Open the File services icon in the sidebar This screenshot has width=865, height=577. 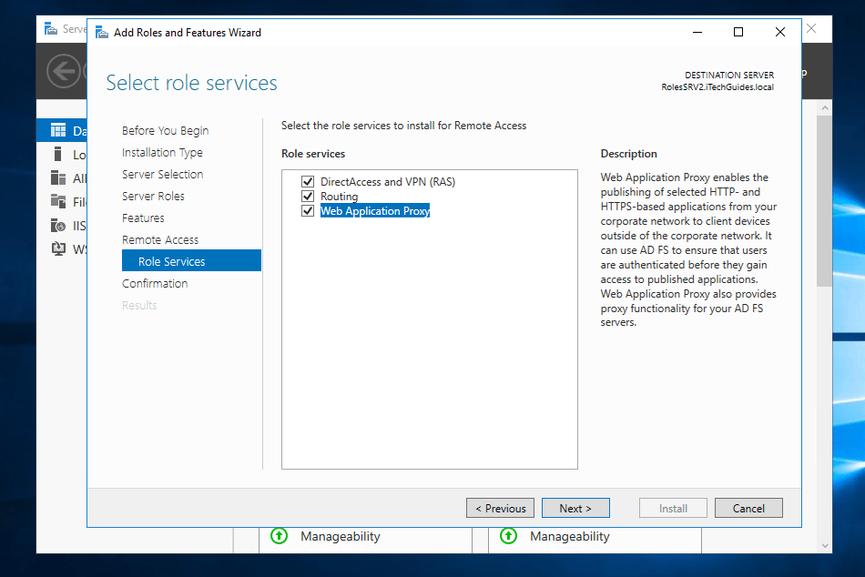pyautogui.click(x=58, y=202)
